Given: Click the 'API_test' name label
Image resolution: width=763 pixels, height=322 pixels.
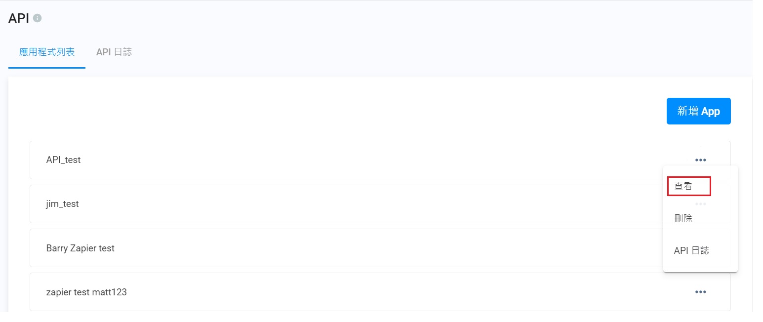Looking at the screenshot, I should click(63, 160).
